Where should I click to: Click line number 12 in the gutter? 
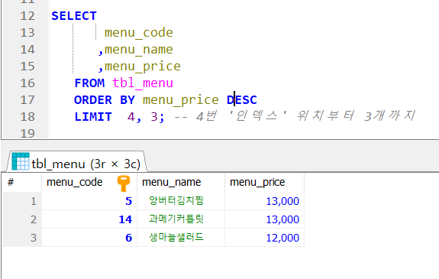27,16
